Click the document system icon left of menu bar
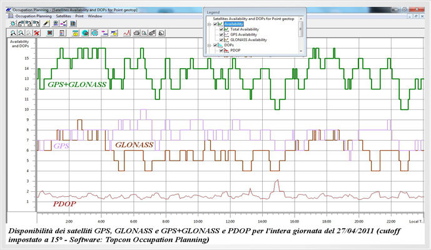Viewport: 431px width, 250px height. pos(11,16)
